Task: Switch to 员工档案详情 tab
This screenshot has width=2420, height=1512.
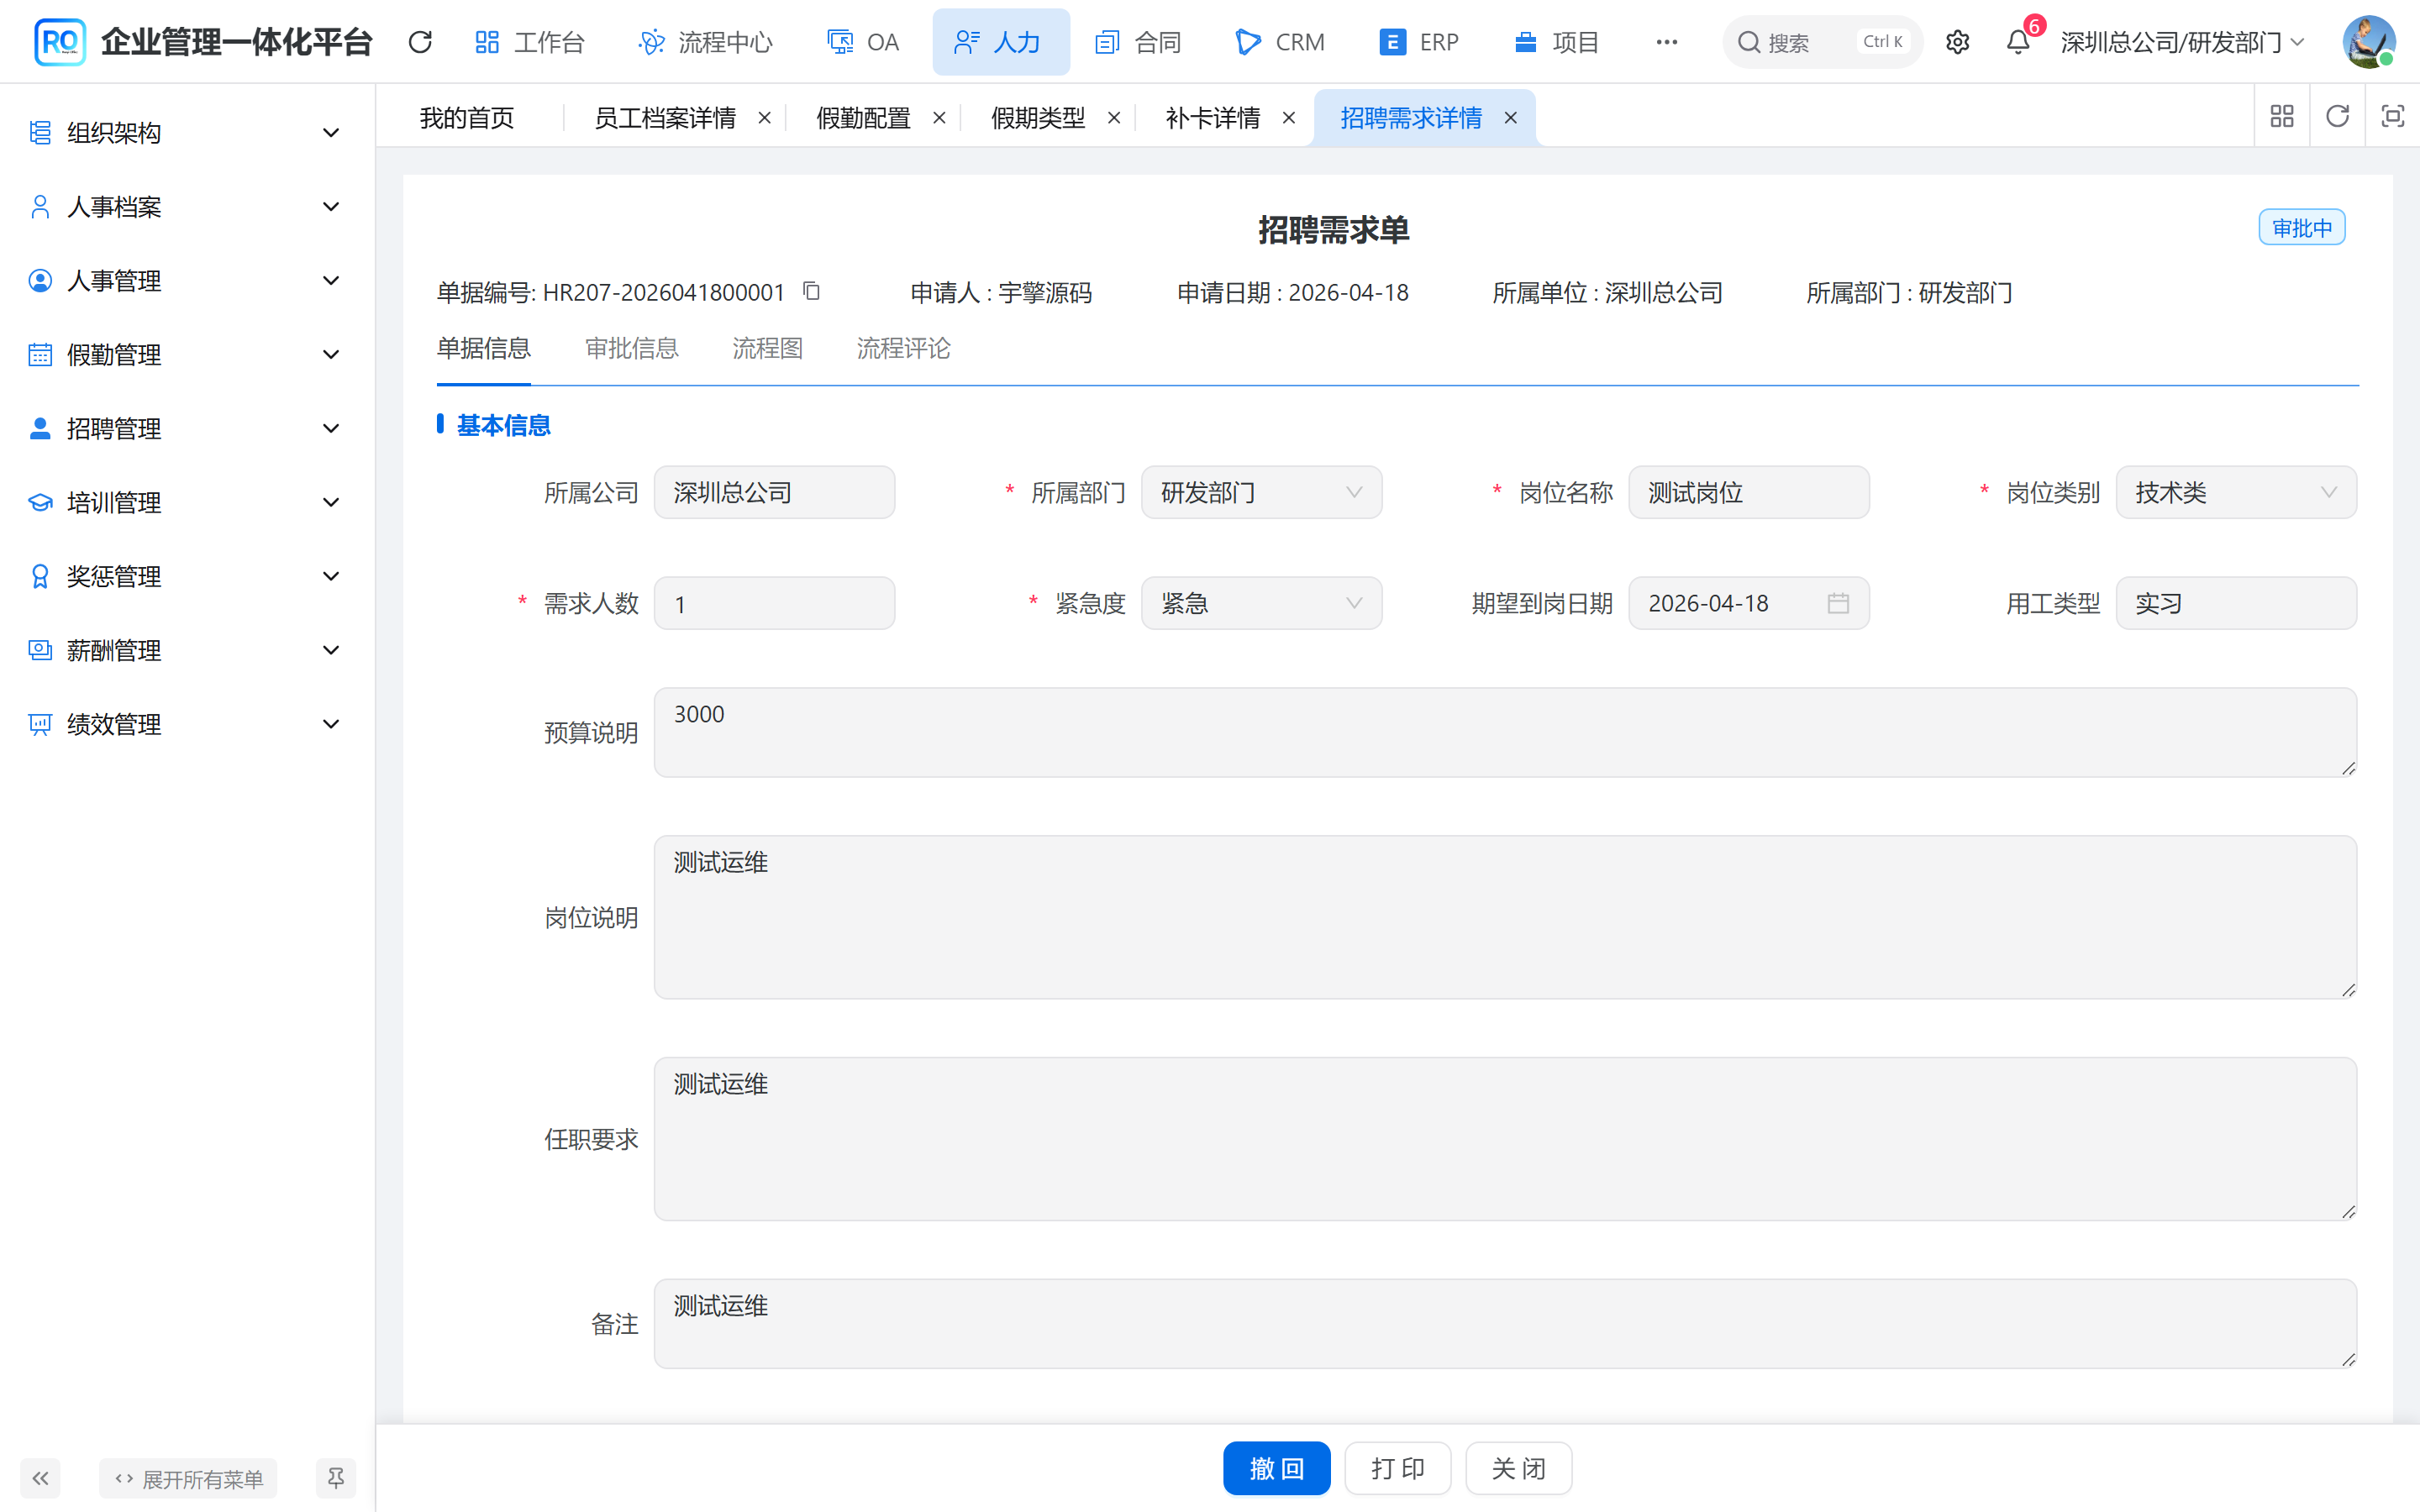Action: [665, 118]
